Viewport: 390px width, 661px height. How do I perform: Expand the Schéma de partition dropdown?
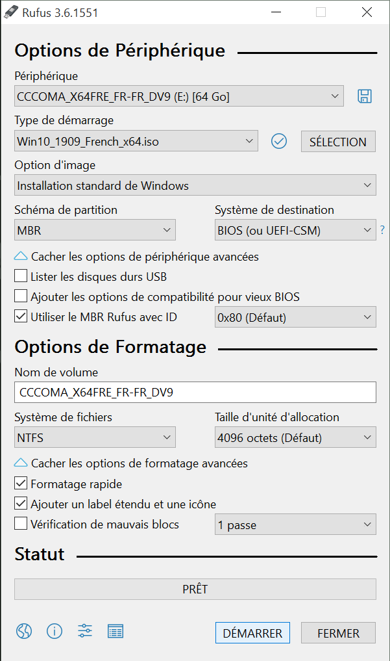(x=95, y=230)
